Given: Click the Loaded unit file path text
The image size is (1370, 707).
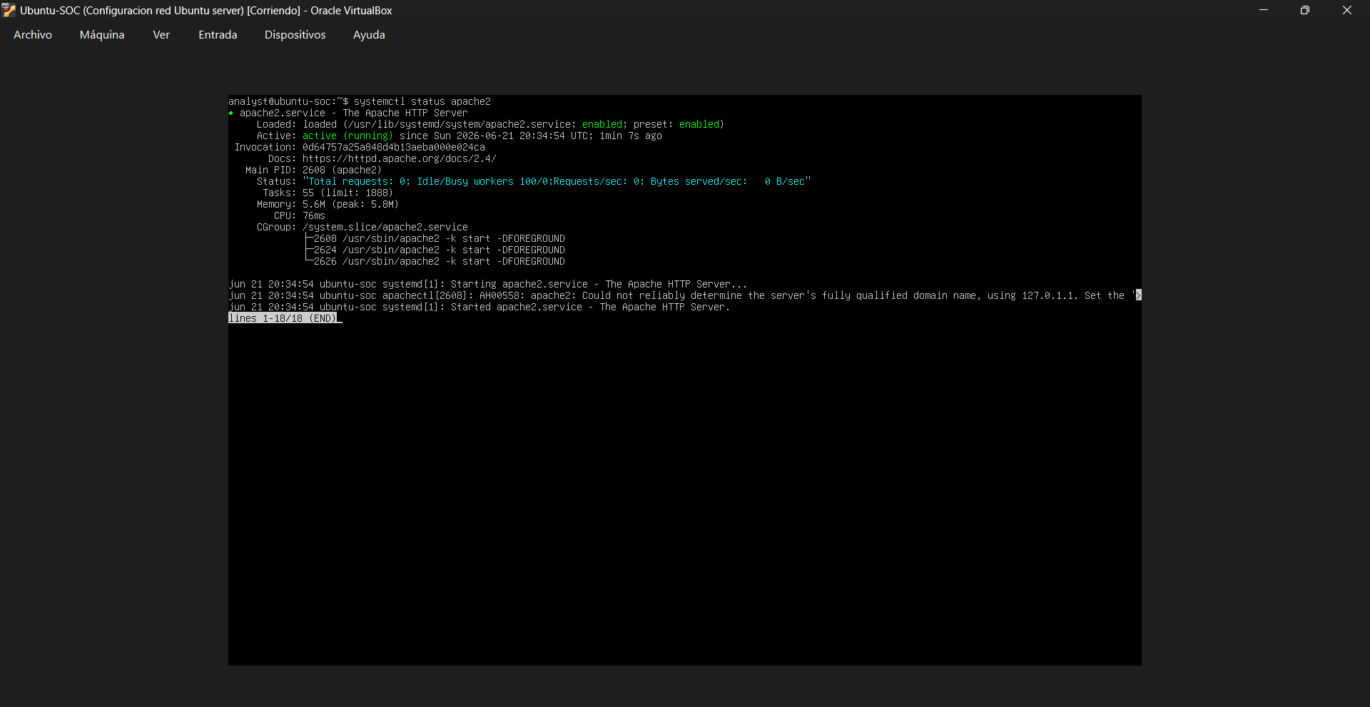Looking at the screenshot, I should pos(460,124).
